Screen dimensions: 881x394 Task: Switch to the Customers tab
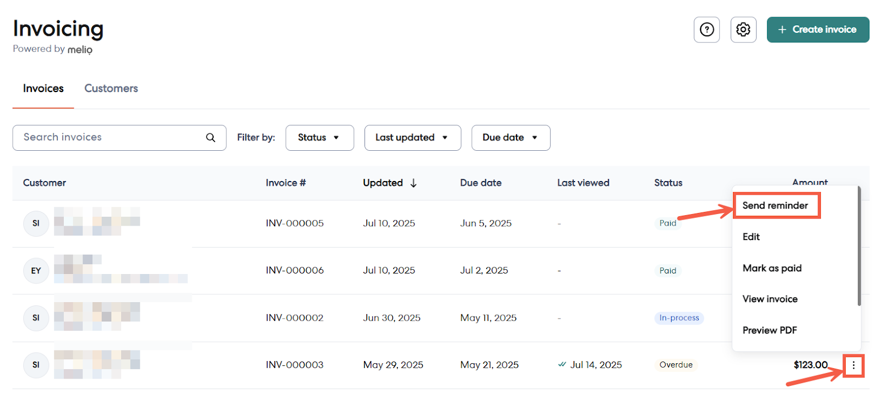pyautogui.click(x=111, y=89)
